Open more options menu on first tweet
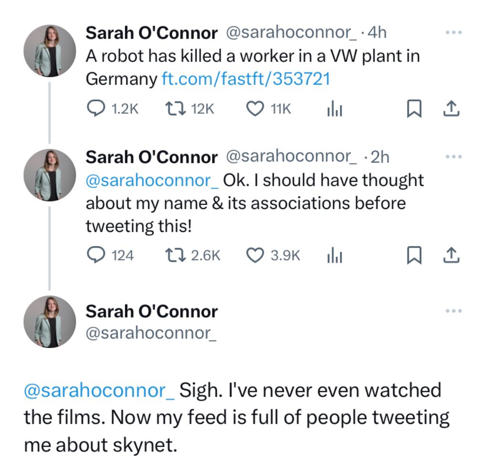488x469 pixels. point(453,33)
